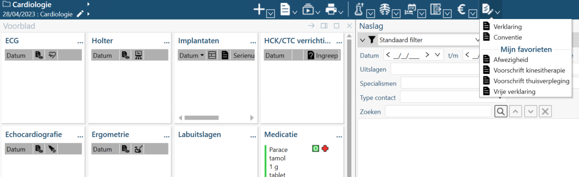The width and height of the screenshot is (579, 177).
Task: Click the funnel filter icon in Naslag
Action: point(372,40)
